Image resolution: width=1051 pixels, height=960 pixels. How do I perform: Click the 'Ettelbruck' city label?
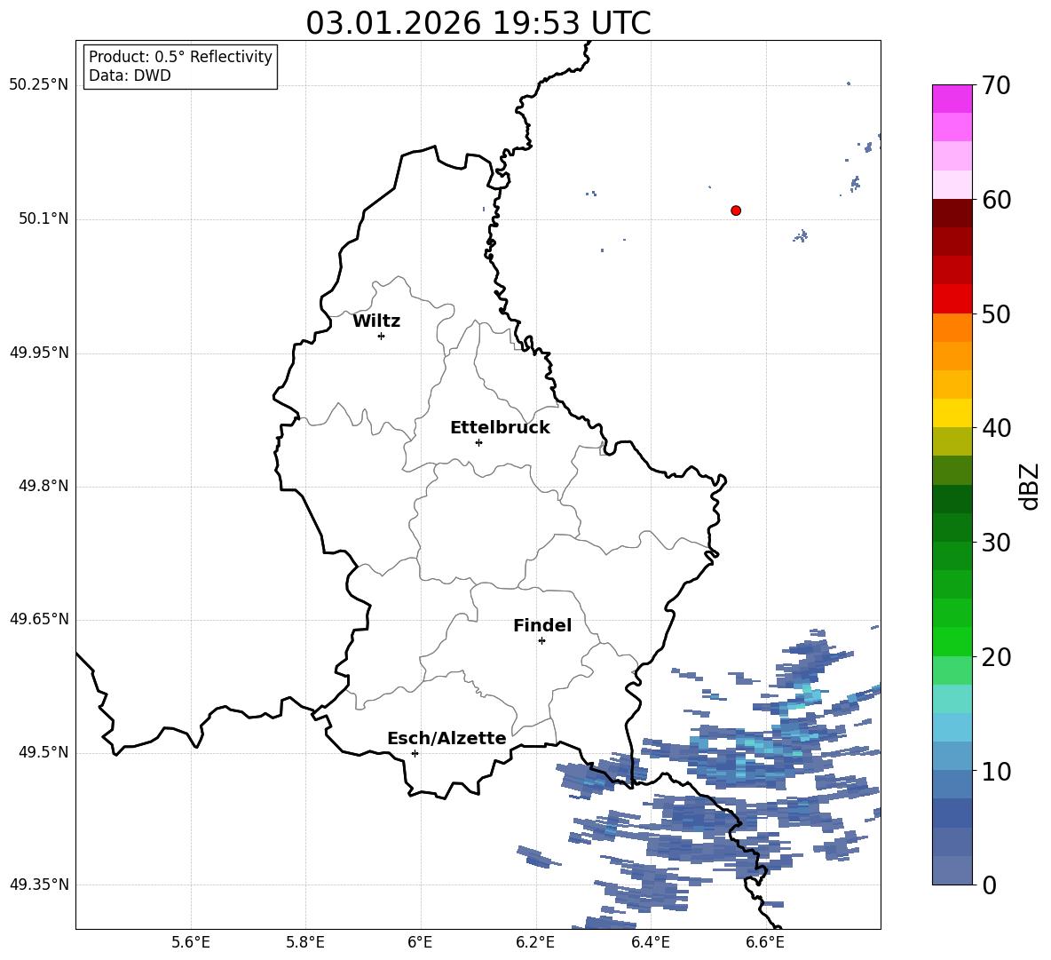(x=500, y=428)
